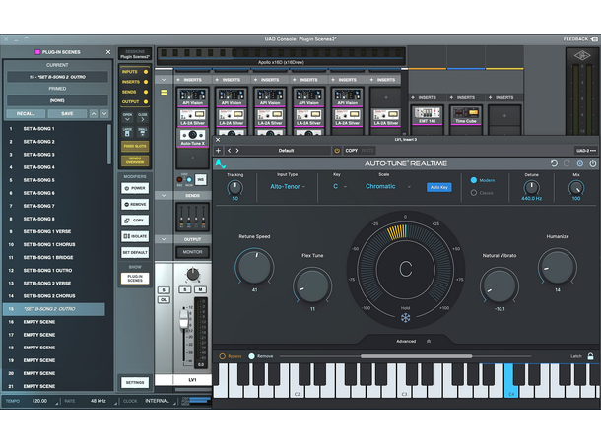Open Auto-Tune settings gear icon
The width and height of the screenshot is (601, 443).
pos(580,163)
